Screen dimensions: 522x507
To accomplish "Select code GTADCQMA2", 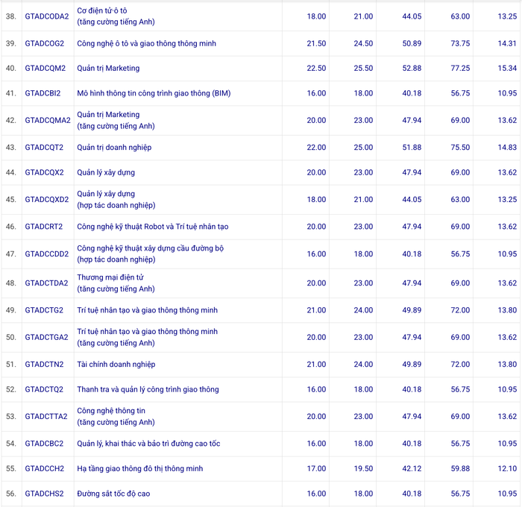I will [48, 120].
